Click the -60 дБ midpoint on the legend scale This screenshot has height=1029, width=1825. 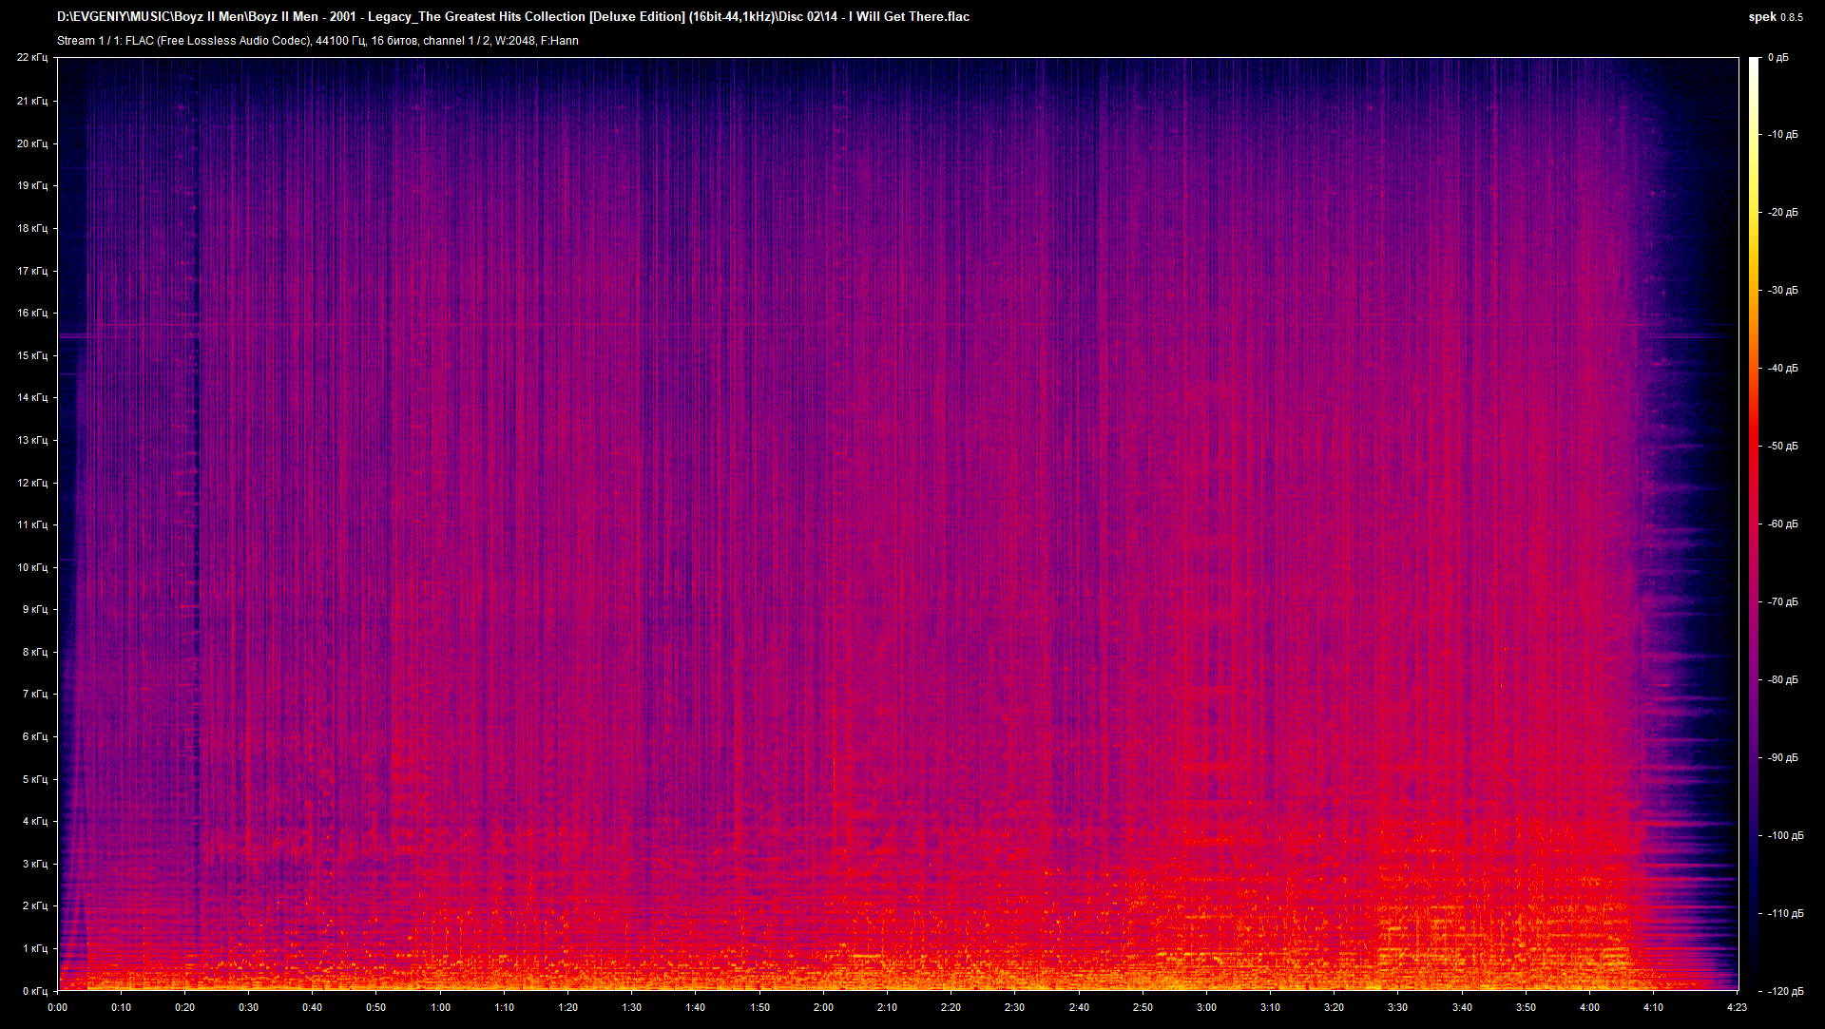coord(1782,524)
